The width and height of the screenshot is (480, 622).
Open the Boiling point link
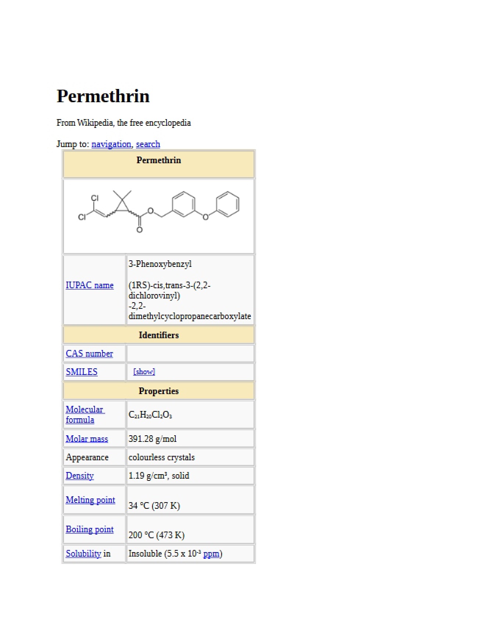click(90, 529)
